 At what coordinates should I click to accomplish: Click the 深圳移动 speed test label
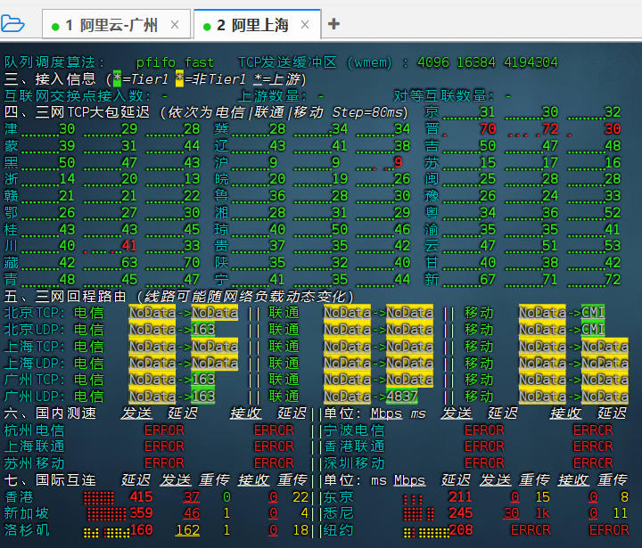(x=354, y=463)
